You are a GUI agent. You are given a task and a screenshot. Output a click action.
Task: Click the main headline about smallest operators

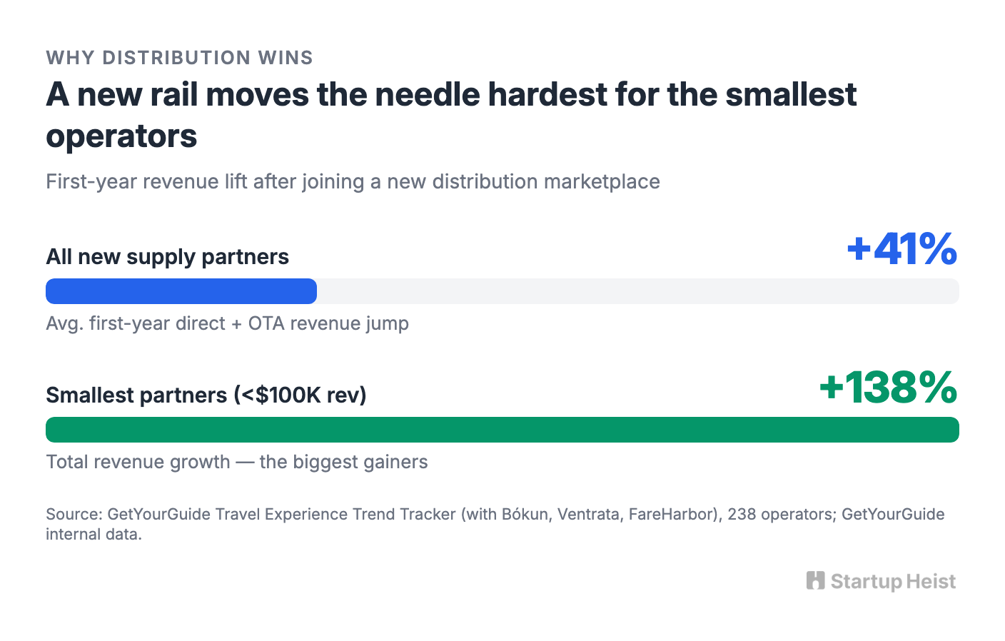pyautogui.click(x=451, y=115)
